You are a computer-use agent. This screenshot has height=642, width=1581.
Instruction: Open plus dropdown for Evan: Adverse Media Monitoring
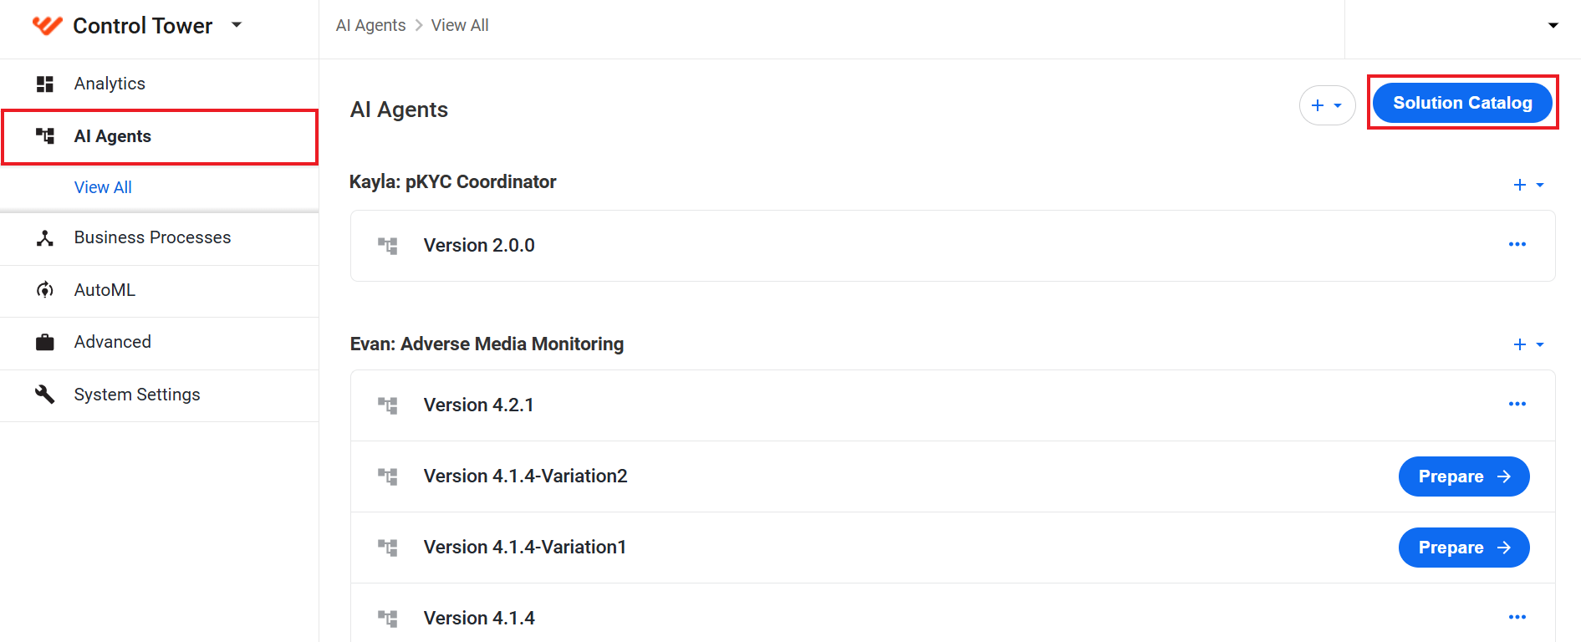tap(1528, 344)
